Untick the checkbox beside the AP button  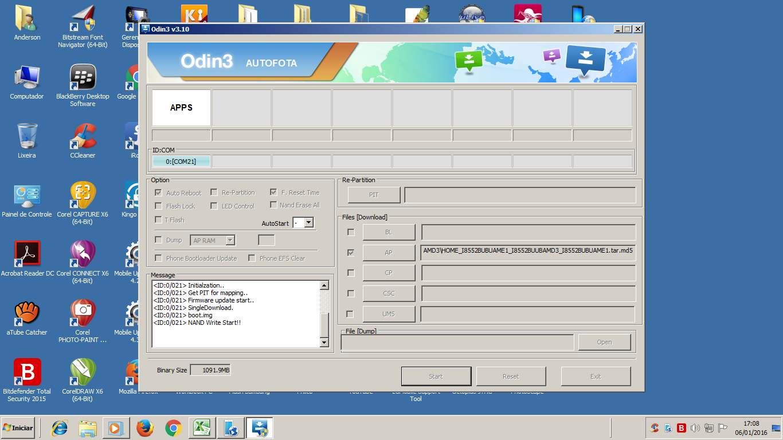tap(351, 253)
